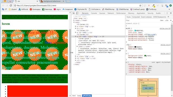Add new style rule with plus icon

(171, 20)
